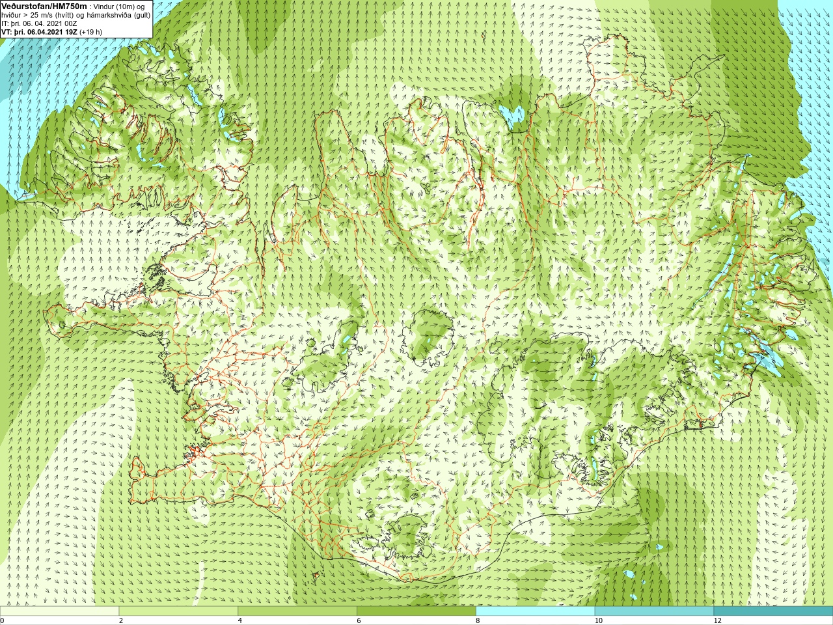Click the Veðurstofan/HM750m title text
833x625 pixels.
44,6
